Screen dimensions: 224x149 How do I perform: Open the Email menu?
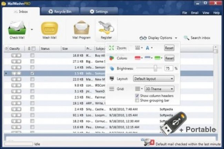(195, 13)
